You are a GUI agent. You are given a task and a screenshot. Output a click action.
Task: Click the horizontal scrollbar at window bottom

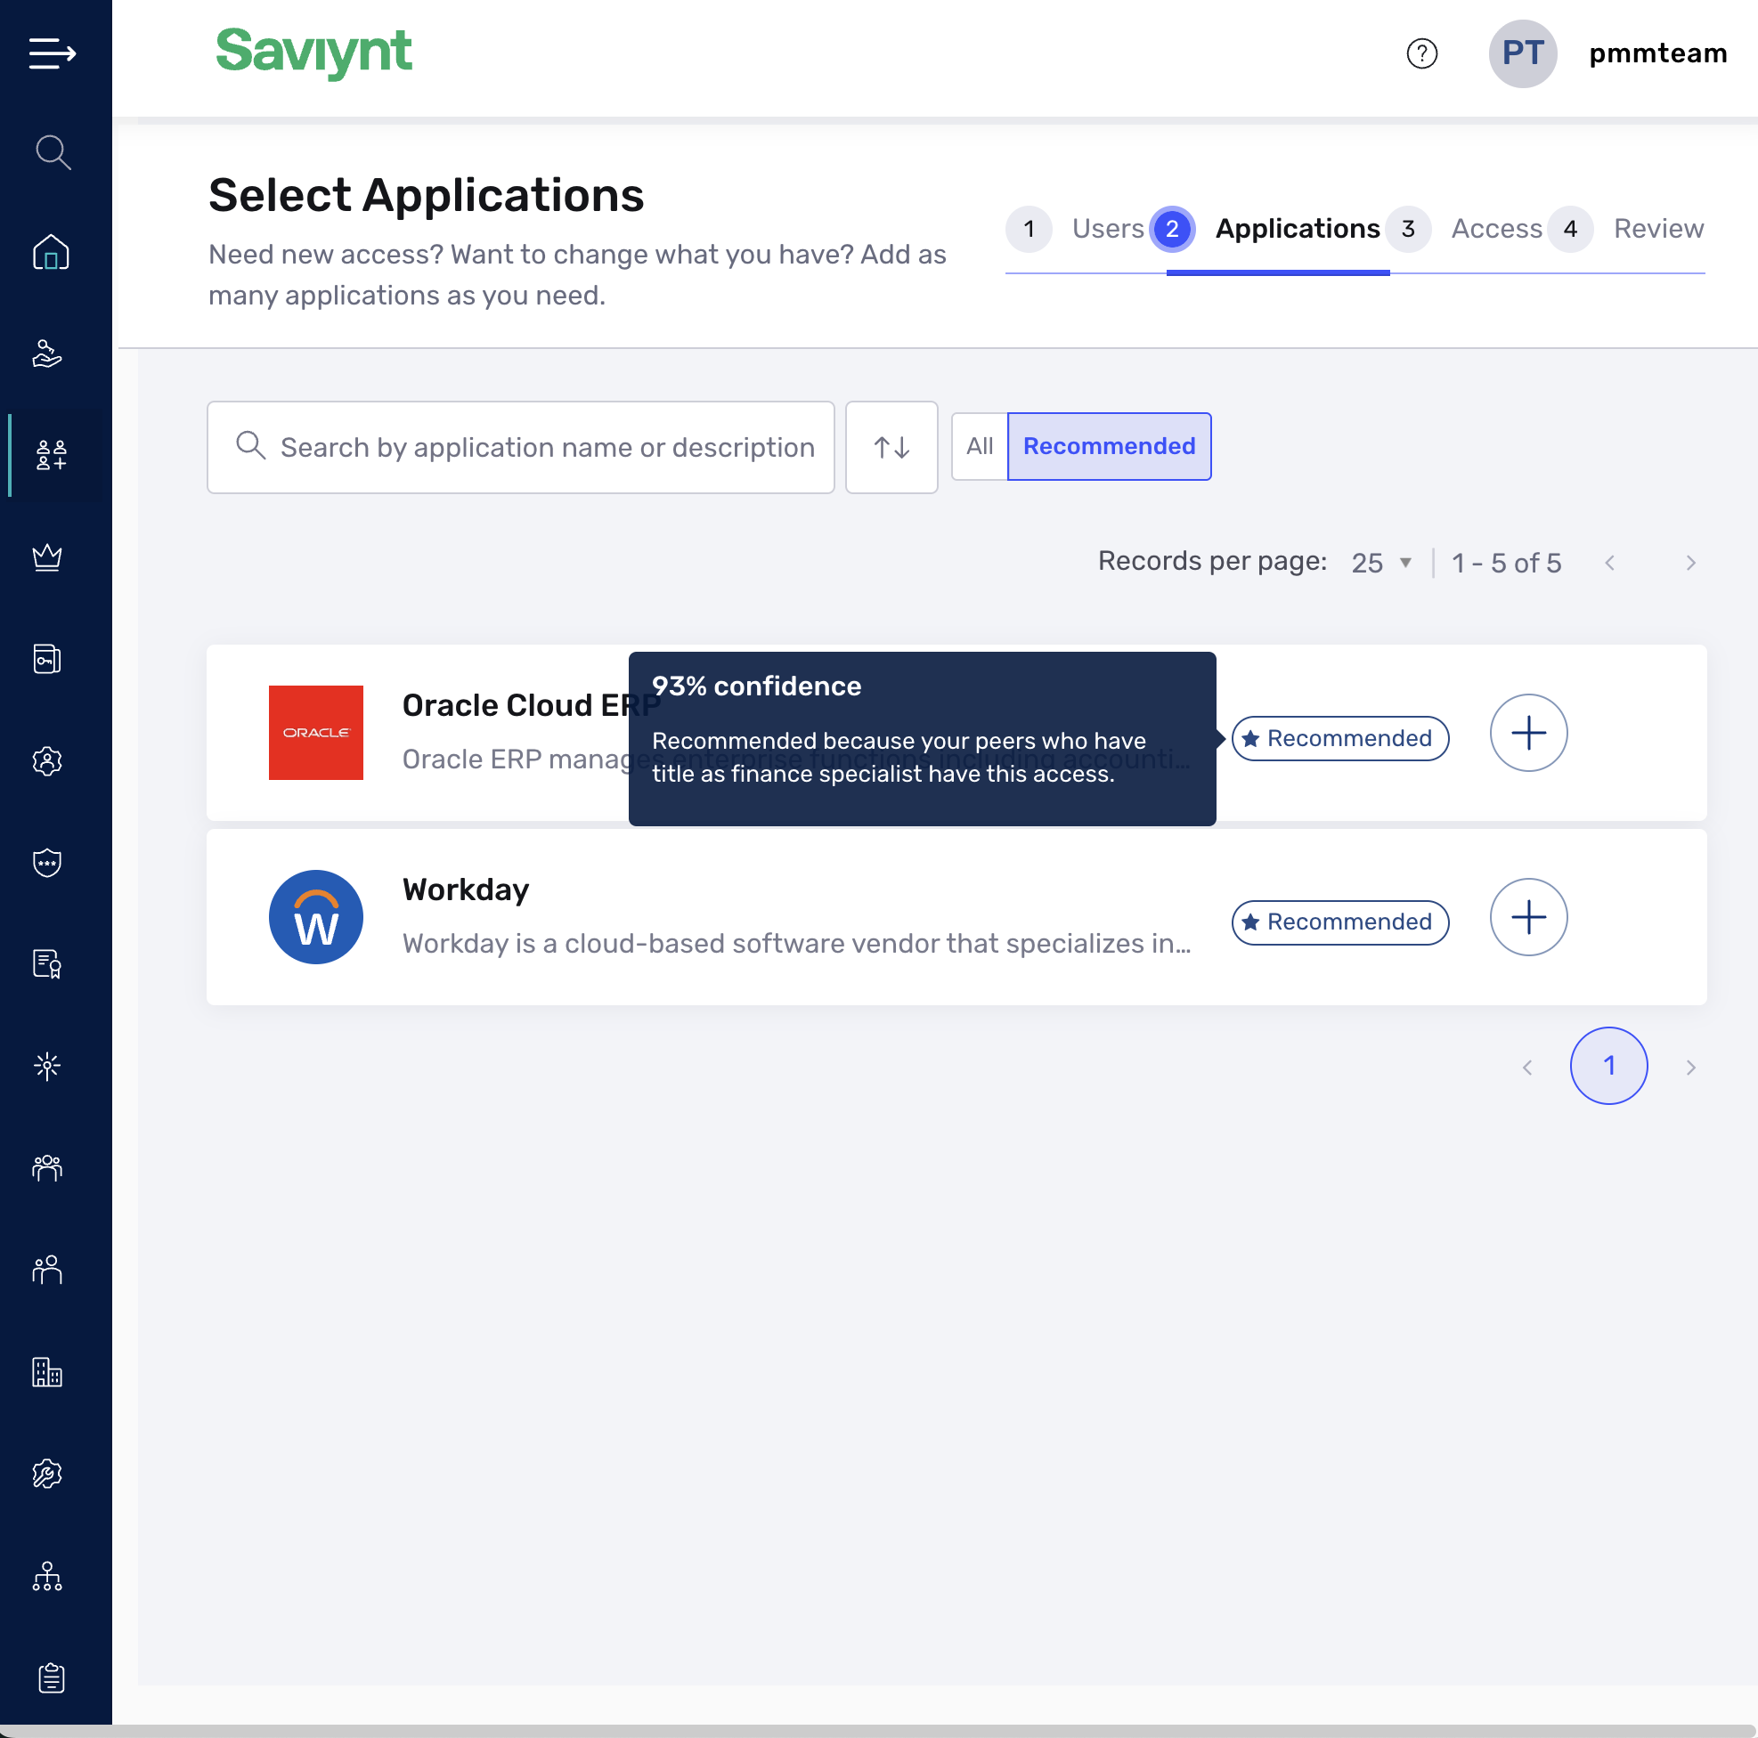[879, 1731]
